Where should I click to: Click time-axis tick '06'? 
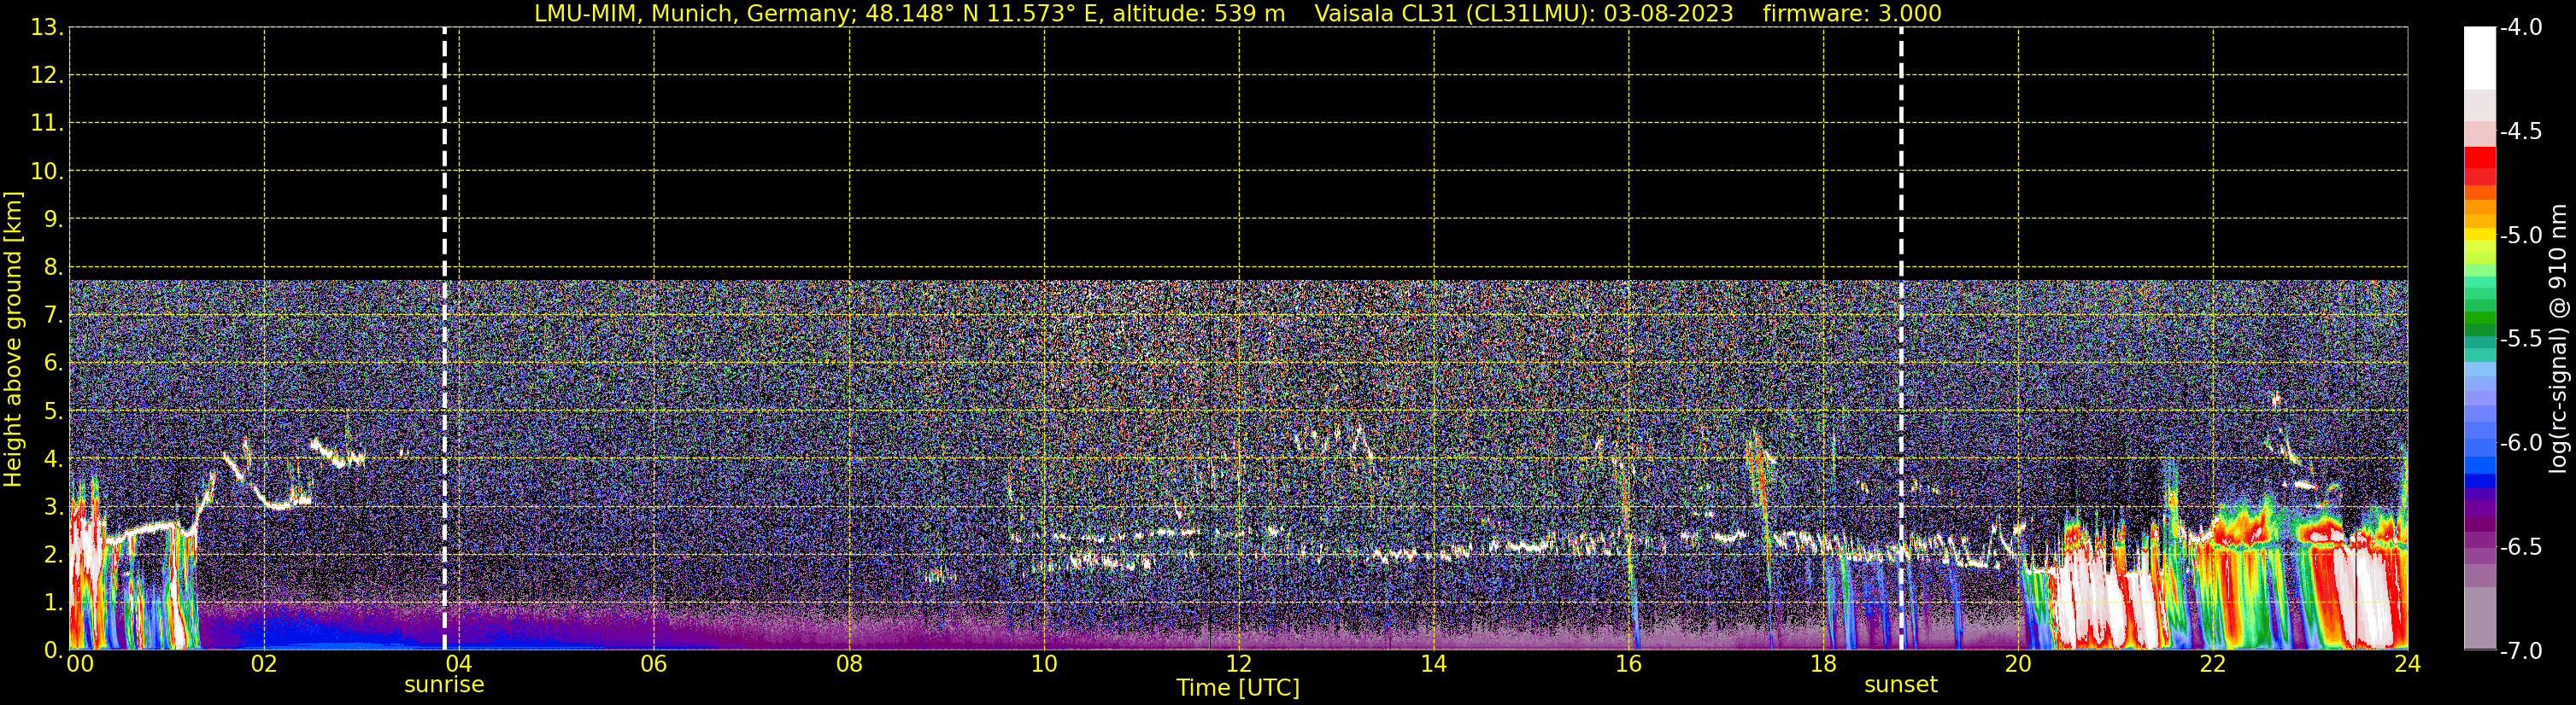coord(654,664)
